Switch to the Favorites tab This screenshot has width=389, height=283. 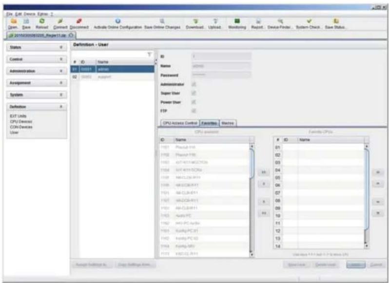(x=210, y=123)
